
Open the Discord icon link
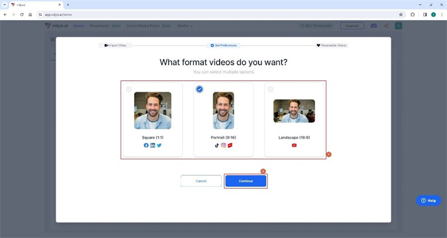374,26
